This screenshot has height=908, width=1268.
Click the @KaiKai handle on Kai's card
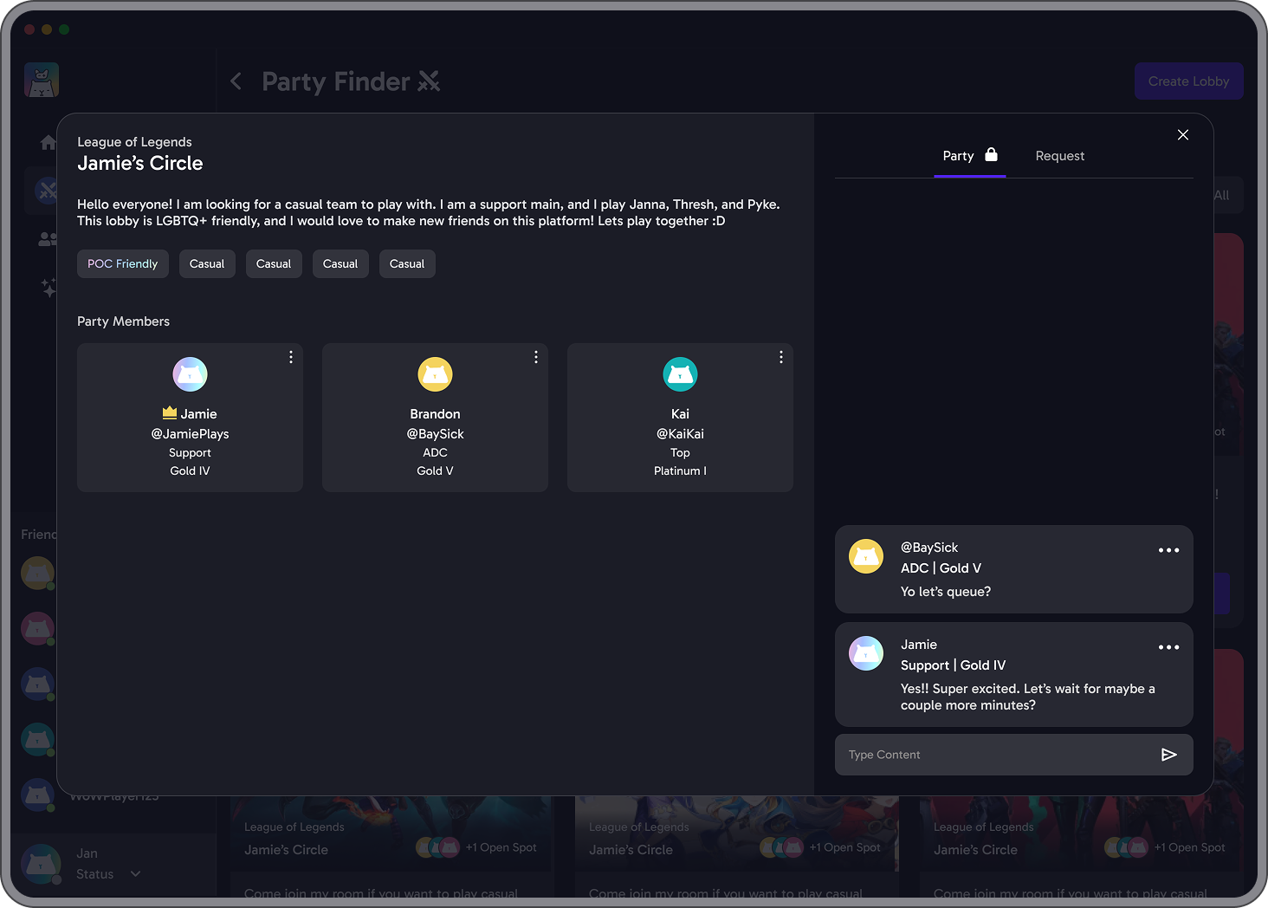[681, 434]
